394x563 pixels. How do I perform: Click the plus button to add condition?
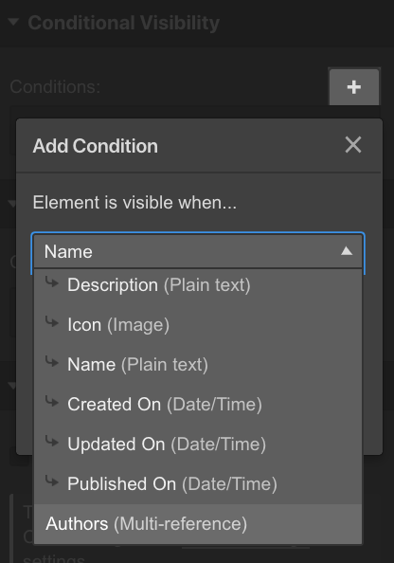[x=354, y=87]
